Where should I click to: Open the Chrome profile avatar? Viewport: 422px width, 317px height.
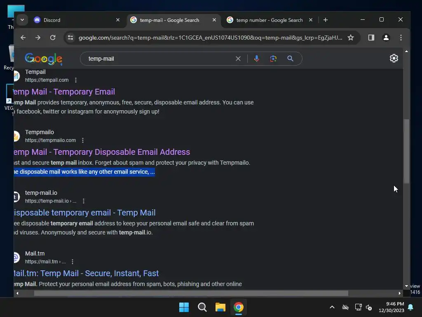[386, 38]
